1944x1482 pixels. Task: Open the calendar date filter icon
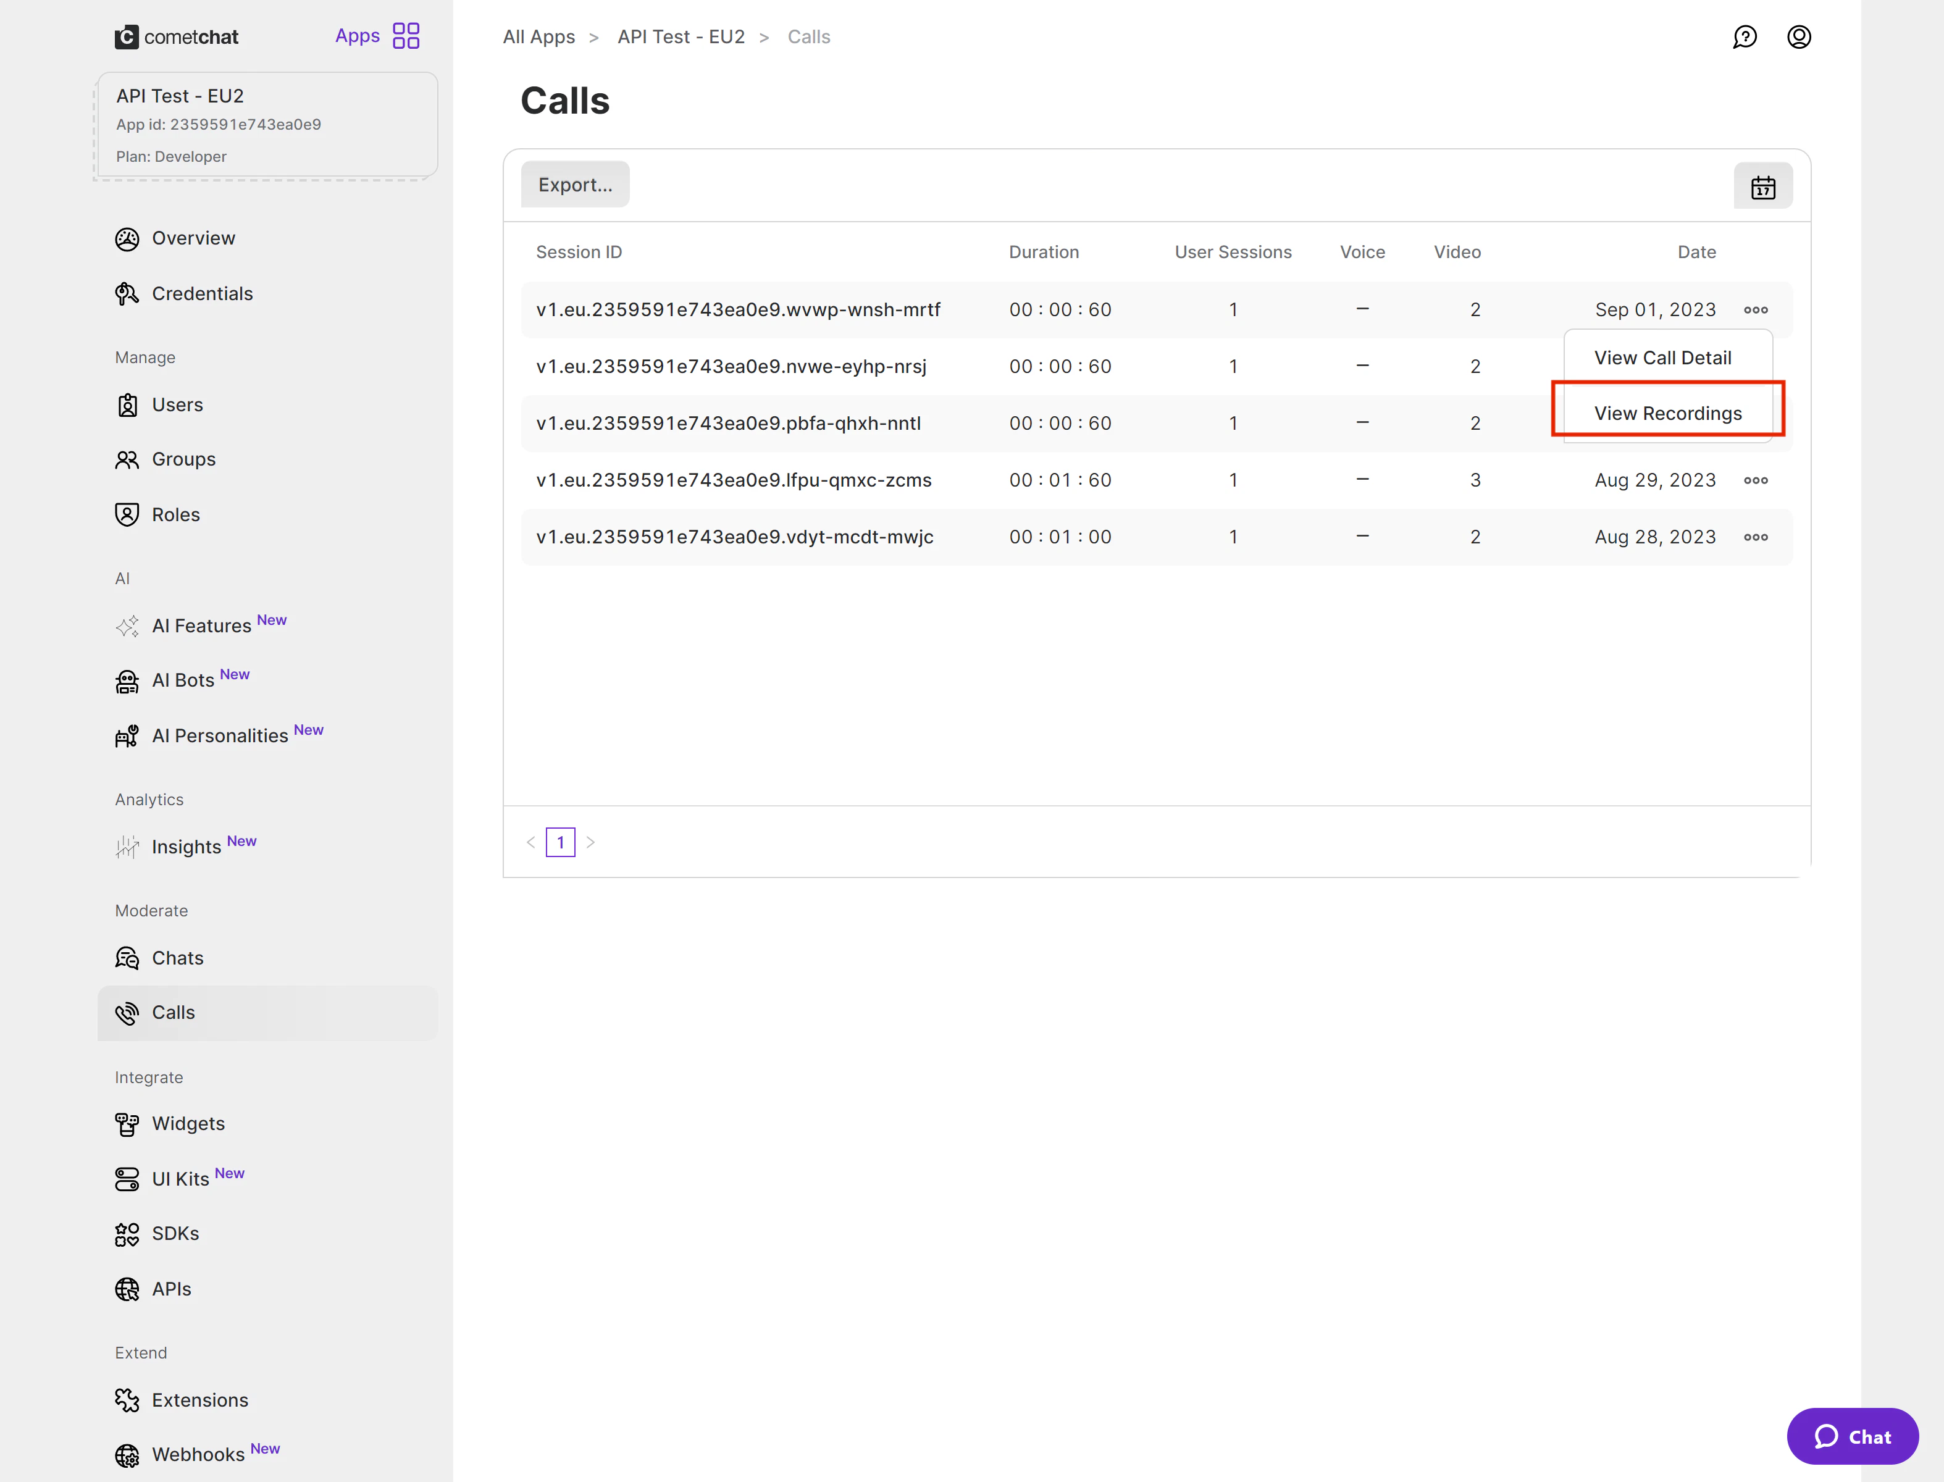[x=1762, y=186]
